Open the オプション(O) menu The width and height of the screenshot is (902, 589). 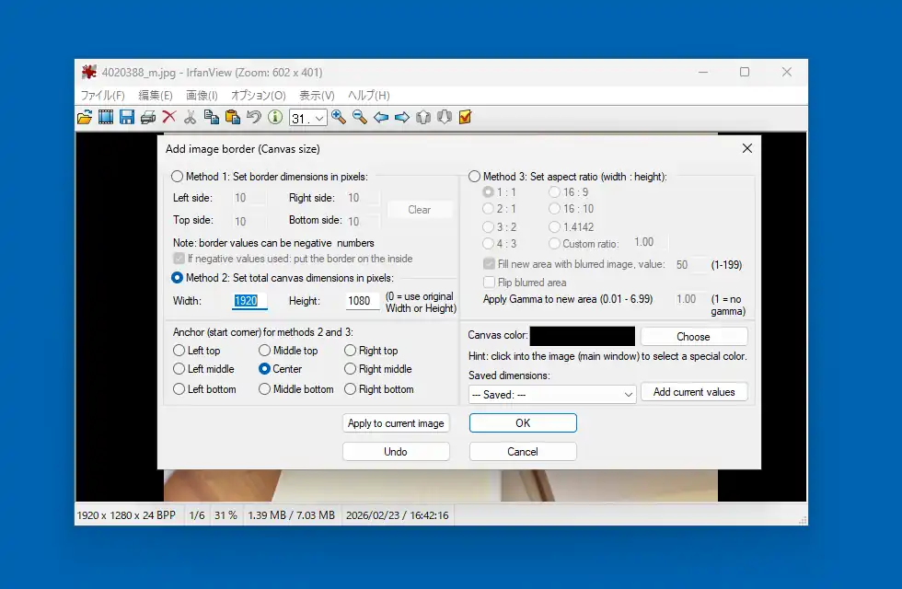(x=258, y=96)
